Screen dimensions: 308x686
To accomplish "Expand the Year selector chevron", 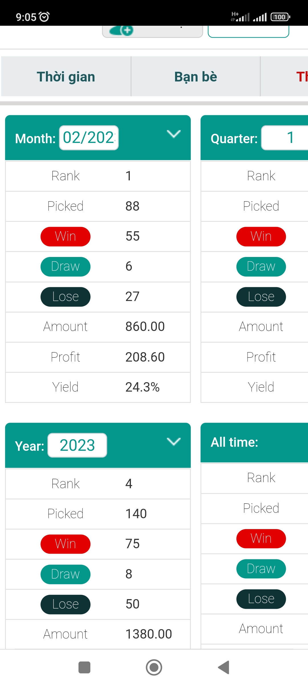I will 174,442.
